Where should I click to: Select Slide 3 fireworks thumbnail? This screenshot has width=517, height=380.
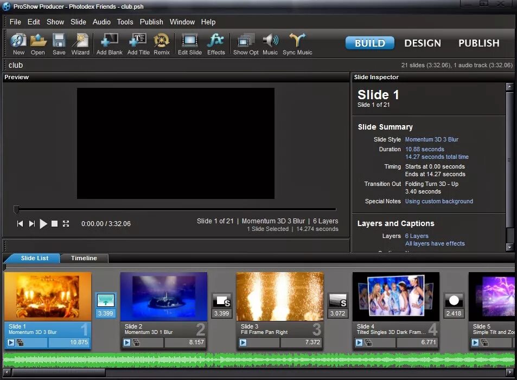[x=280, y=297]
